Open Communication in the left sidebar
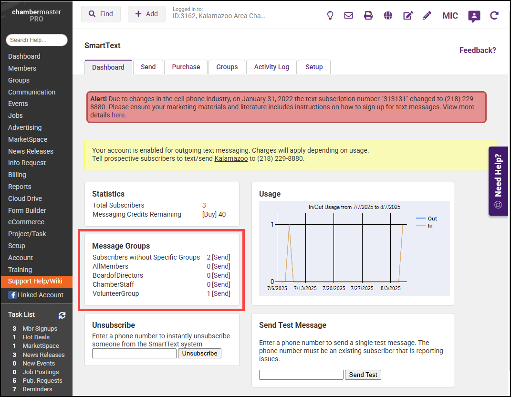This screenshot has height=397, width=511. coord(31,92)
